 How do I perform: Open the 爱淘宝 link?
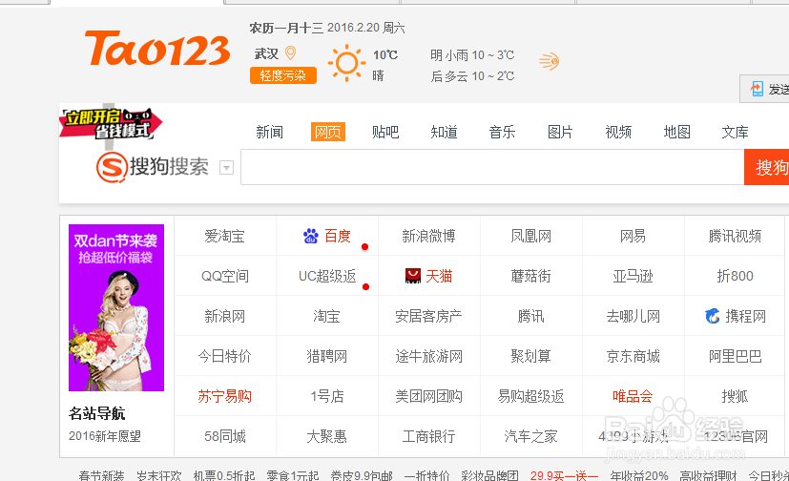click(224, 236)
